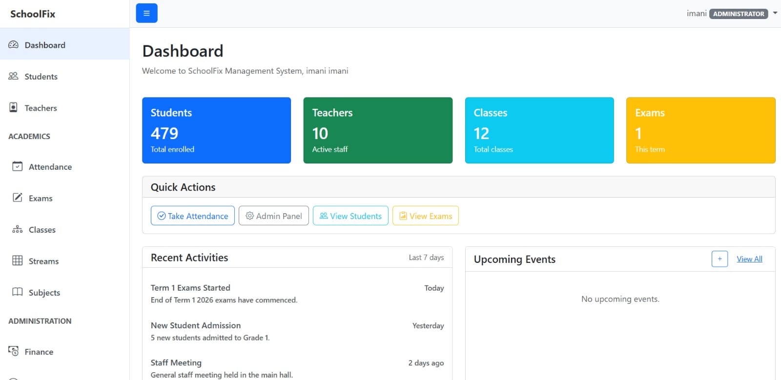Click the 'Yesterday' timestamp
781x380 pixels.
click(428, 325)
